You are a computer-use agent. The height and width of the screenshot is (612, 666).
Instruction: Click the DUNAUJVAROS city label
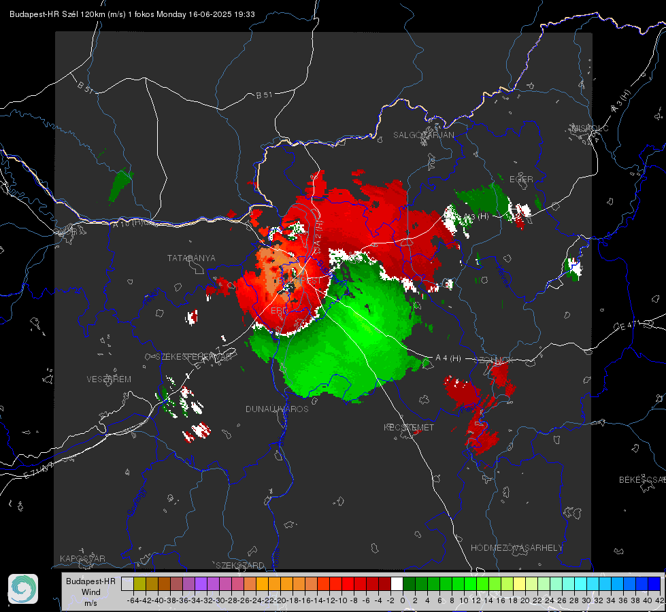point(277,409)
